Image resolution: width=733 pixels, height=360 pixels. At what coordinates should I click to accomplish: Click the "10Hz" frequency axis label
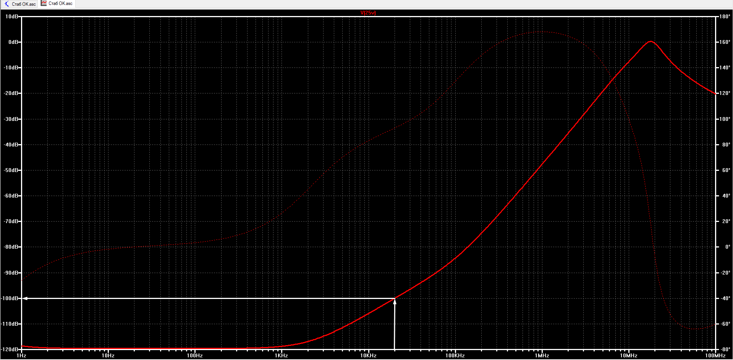click(x=108, y=355)
